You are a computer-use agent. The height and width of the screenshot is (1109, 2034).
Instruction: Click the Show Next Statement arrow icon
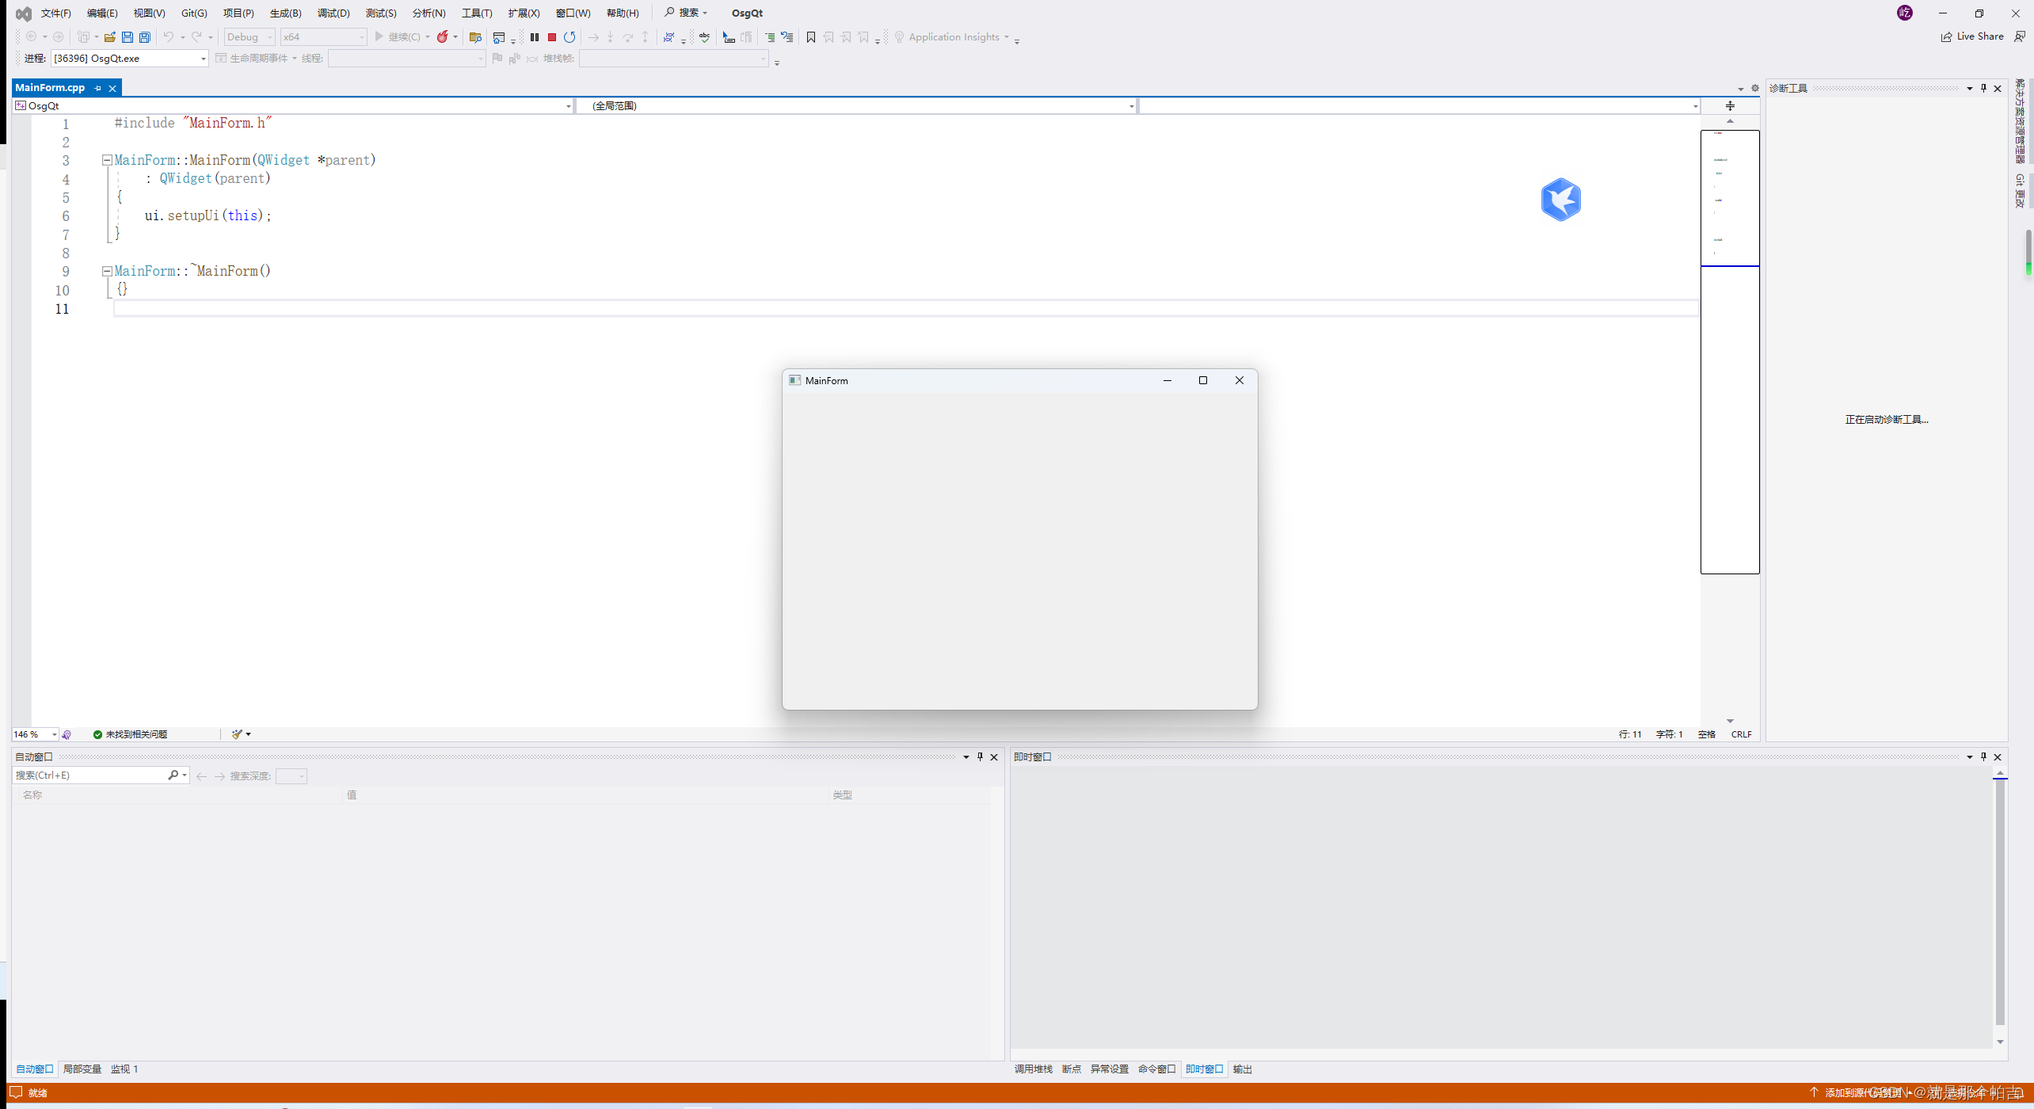[593, 37]
